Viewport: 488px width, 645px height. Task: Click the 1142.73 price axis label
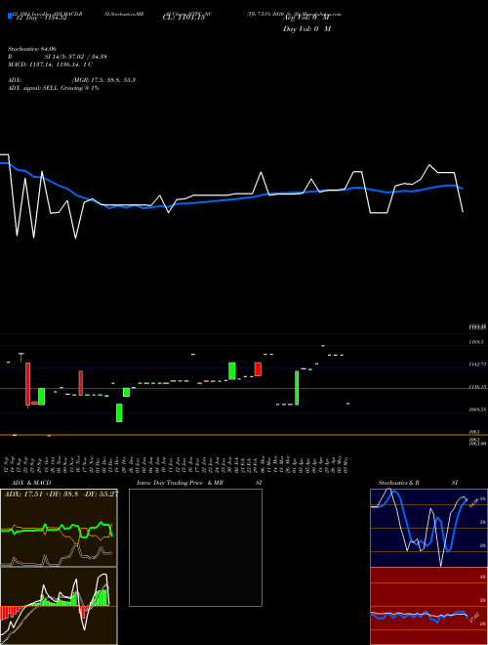(x=477, y=365)
